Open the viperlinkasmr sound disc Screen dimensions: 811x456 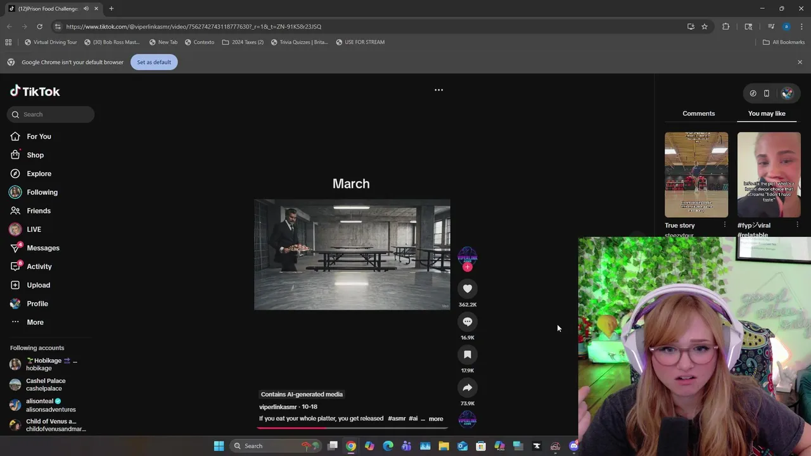coord(468,421)
